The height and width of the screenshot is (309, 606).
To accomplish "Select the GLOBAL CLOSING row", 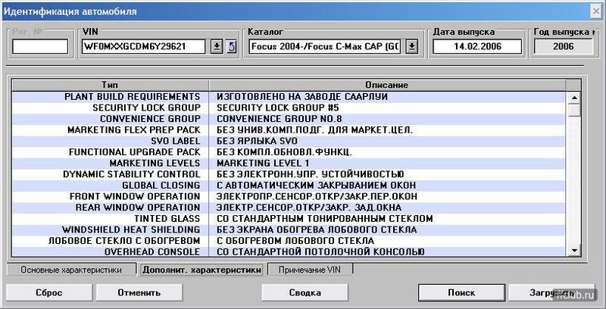I will [x=289, y=186].
